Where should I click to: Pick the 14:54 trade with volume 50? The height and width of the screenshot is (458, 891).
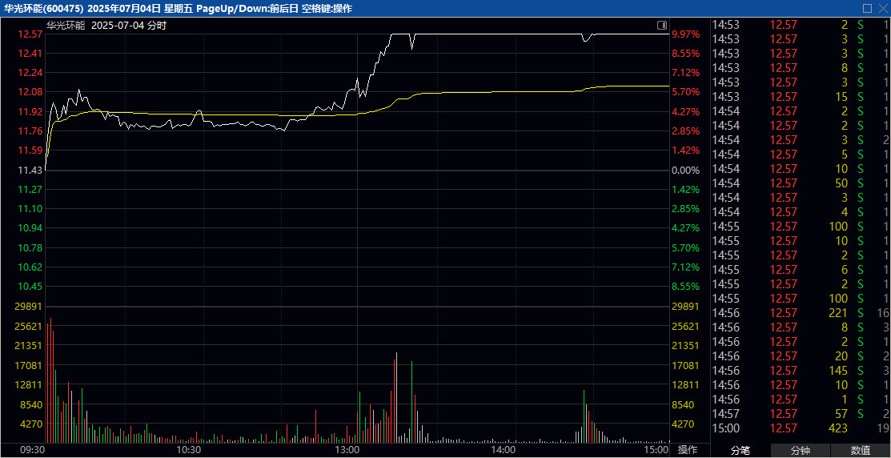click(801, 183)
